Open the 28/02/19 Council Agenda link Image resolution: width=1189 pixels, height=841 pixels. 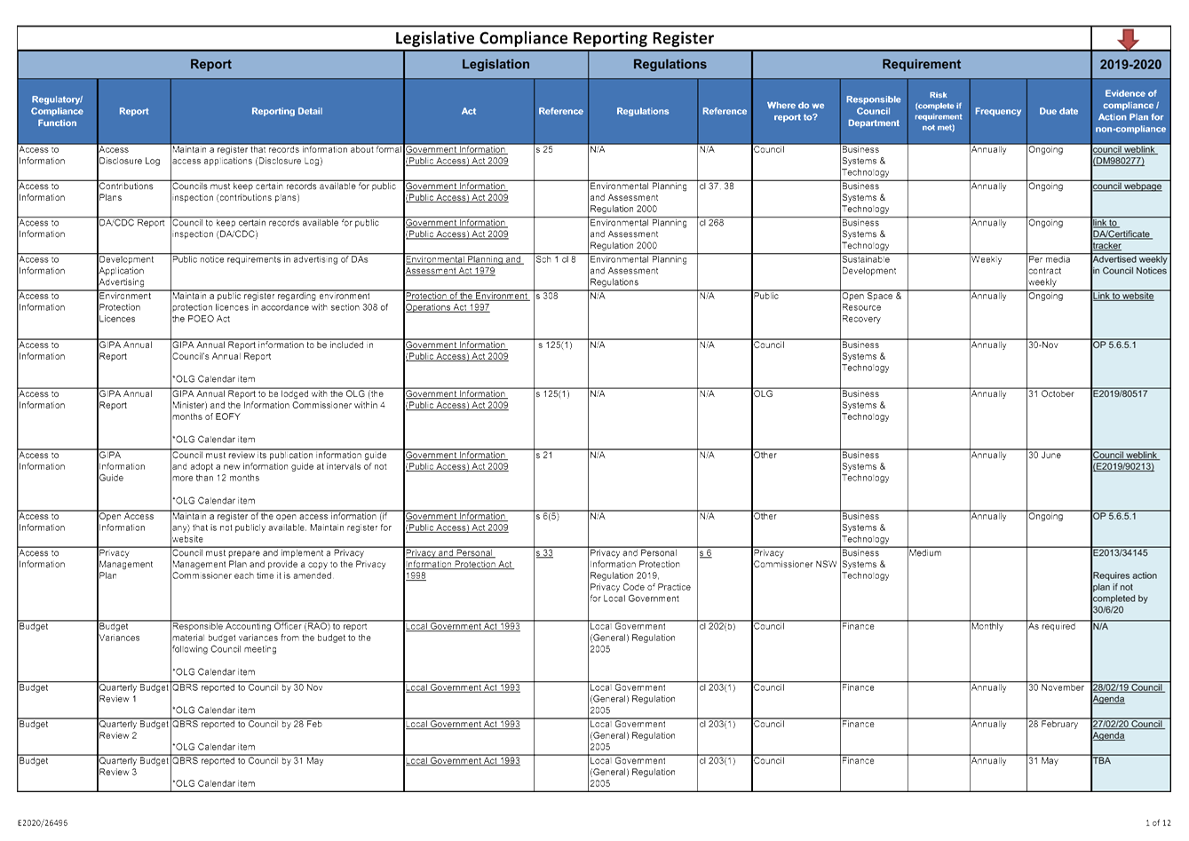[x=1127, y=693]
